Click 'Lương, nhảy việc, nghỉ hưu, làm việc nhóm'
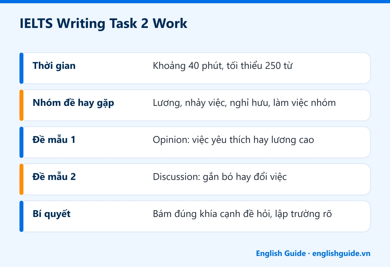Viewport: 390px width, 267px height. 244,103
